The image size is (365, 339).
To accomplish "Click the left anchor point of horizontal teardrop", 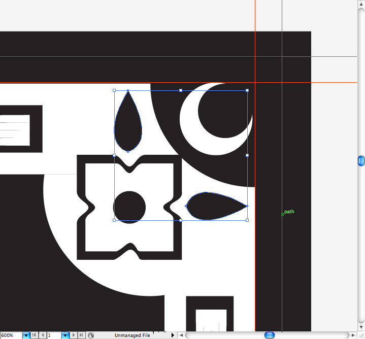I will tap(186, 206).
